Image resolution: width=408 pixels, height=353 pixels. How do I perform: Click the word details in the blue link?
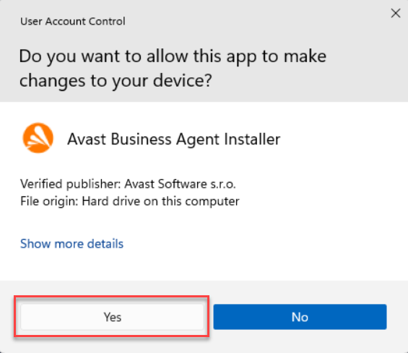pos(105,244)
